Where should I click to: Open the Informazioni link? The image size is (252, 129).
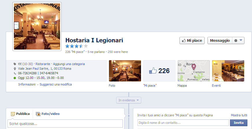[27, 84]
